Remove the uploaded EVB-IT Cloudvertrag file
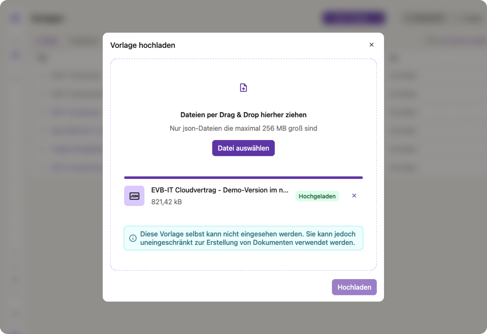 click(354, 196)
